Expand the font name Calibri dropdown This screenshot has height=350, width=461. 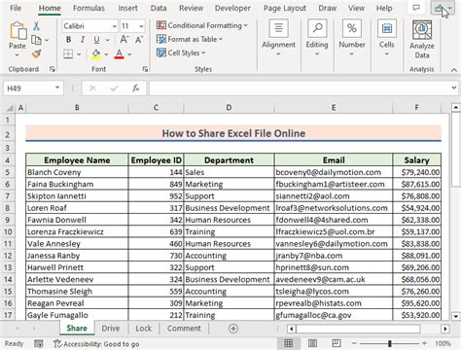(x=114, y=26)
